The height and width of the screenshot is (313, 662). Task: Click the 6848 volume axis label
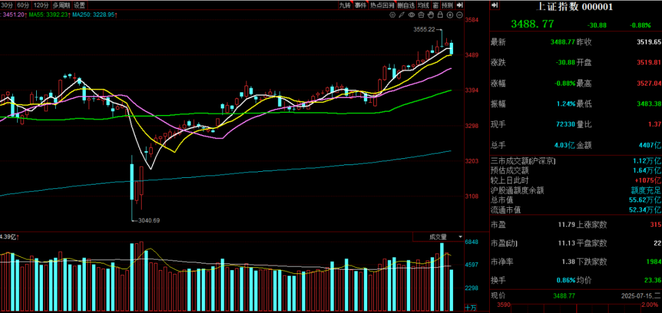coord(471,242)
